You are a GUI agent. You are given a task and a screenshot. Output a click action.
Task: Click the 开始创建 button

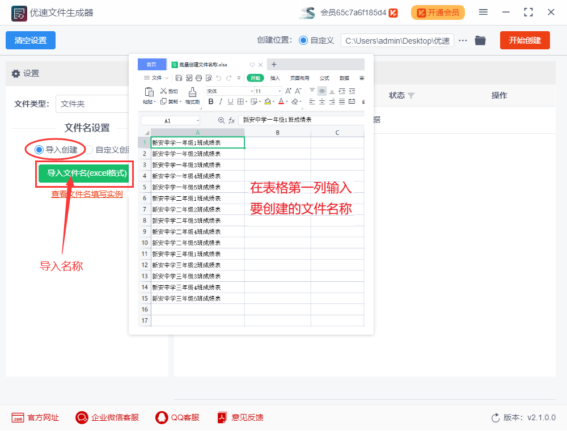[x=524, y=40]
